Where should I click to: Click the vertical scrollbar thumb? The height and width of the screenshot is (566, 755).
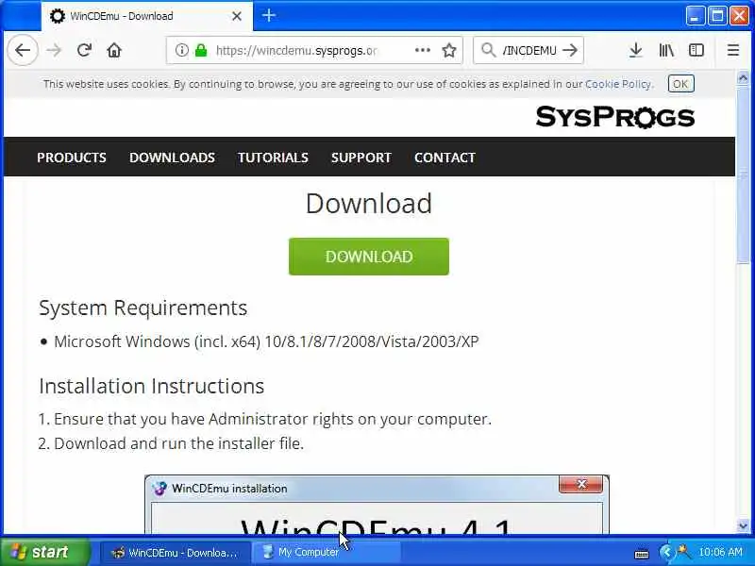[x=743, y=175]
